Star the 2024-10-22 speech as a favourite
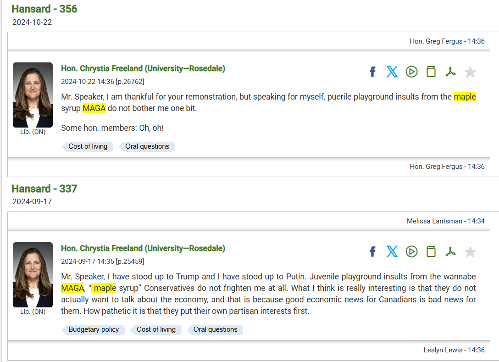The height and width of the screenshot is (362, 499). pyautogui.click(x=470, y=72)
